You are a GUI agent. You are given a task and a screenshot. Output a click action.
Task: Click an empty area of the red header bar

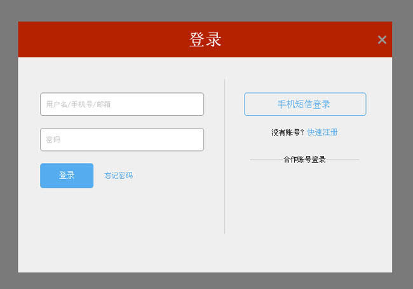[95, 39]
